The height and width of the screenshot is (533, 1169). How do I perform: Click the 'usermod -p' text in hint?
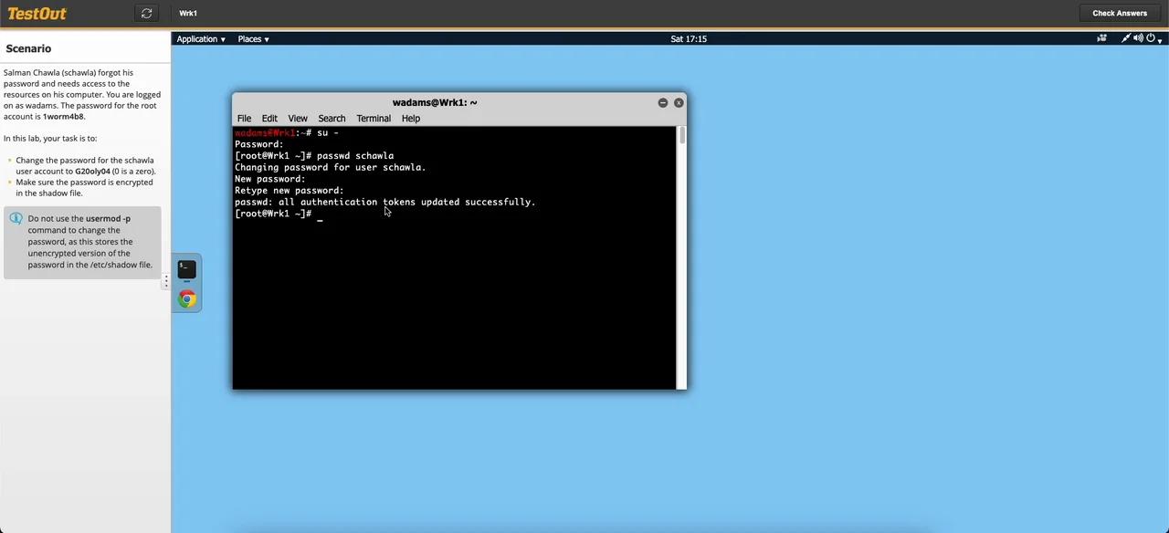pyautogui.click(x=108, y=219)
